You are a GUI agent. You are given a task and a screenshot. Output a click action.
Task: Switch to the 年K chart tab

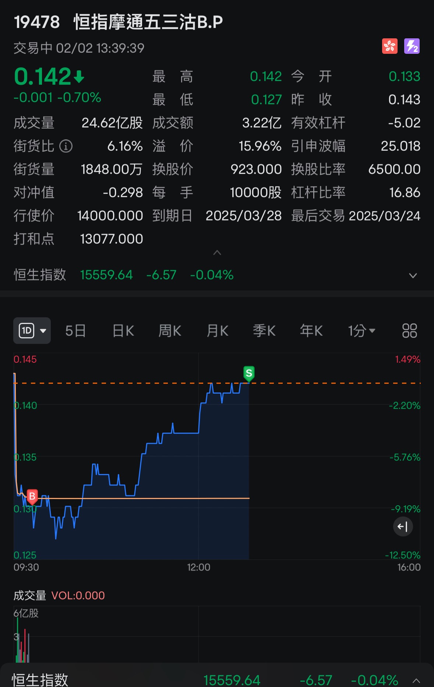point(311,331)
